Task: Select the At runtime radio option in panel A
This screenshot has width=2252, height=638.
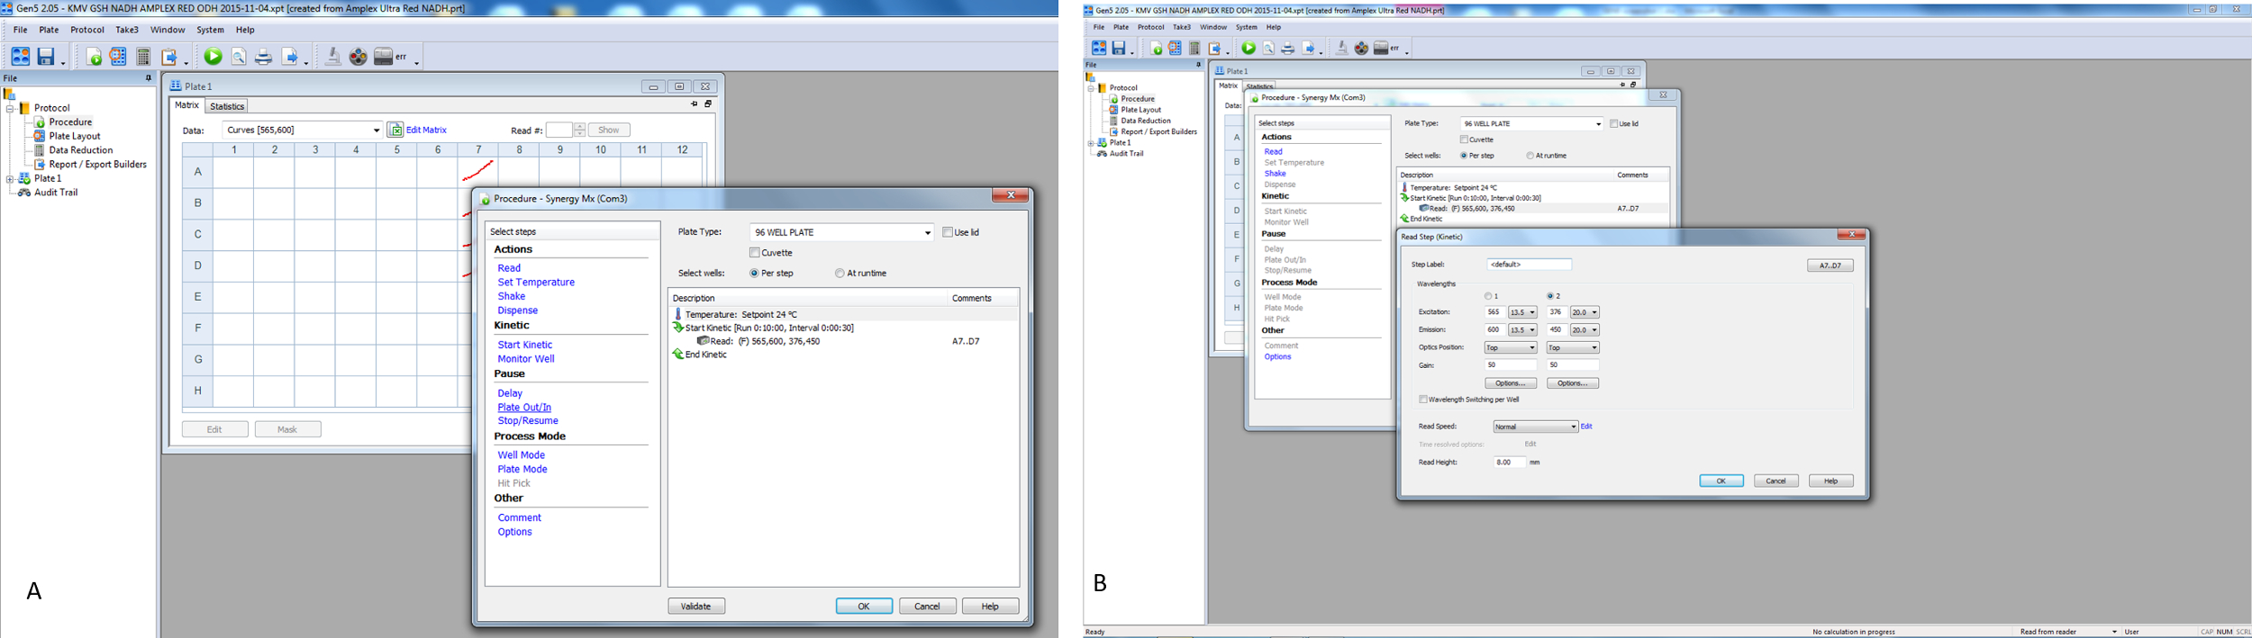Action: pos(840,274)
